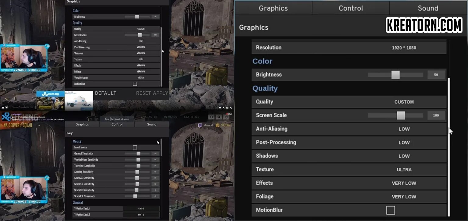Enable the Invert Mouse checkbox
Viewport: 468px width, 221px height.
(135, 147)
